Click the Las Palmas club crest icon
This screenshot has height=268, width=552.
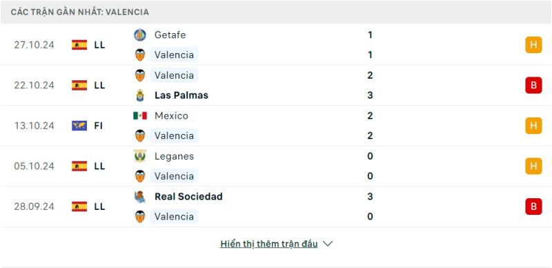point(140,95)
